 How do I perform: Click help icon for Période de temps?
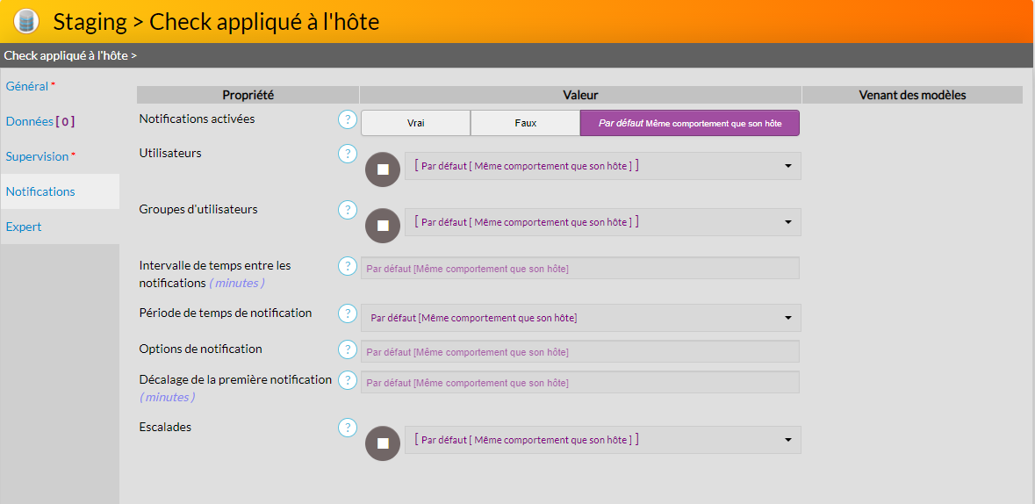click(348, 313)
